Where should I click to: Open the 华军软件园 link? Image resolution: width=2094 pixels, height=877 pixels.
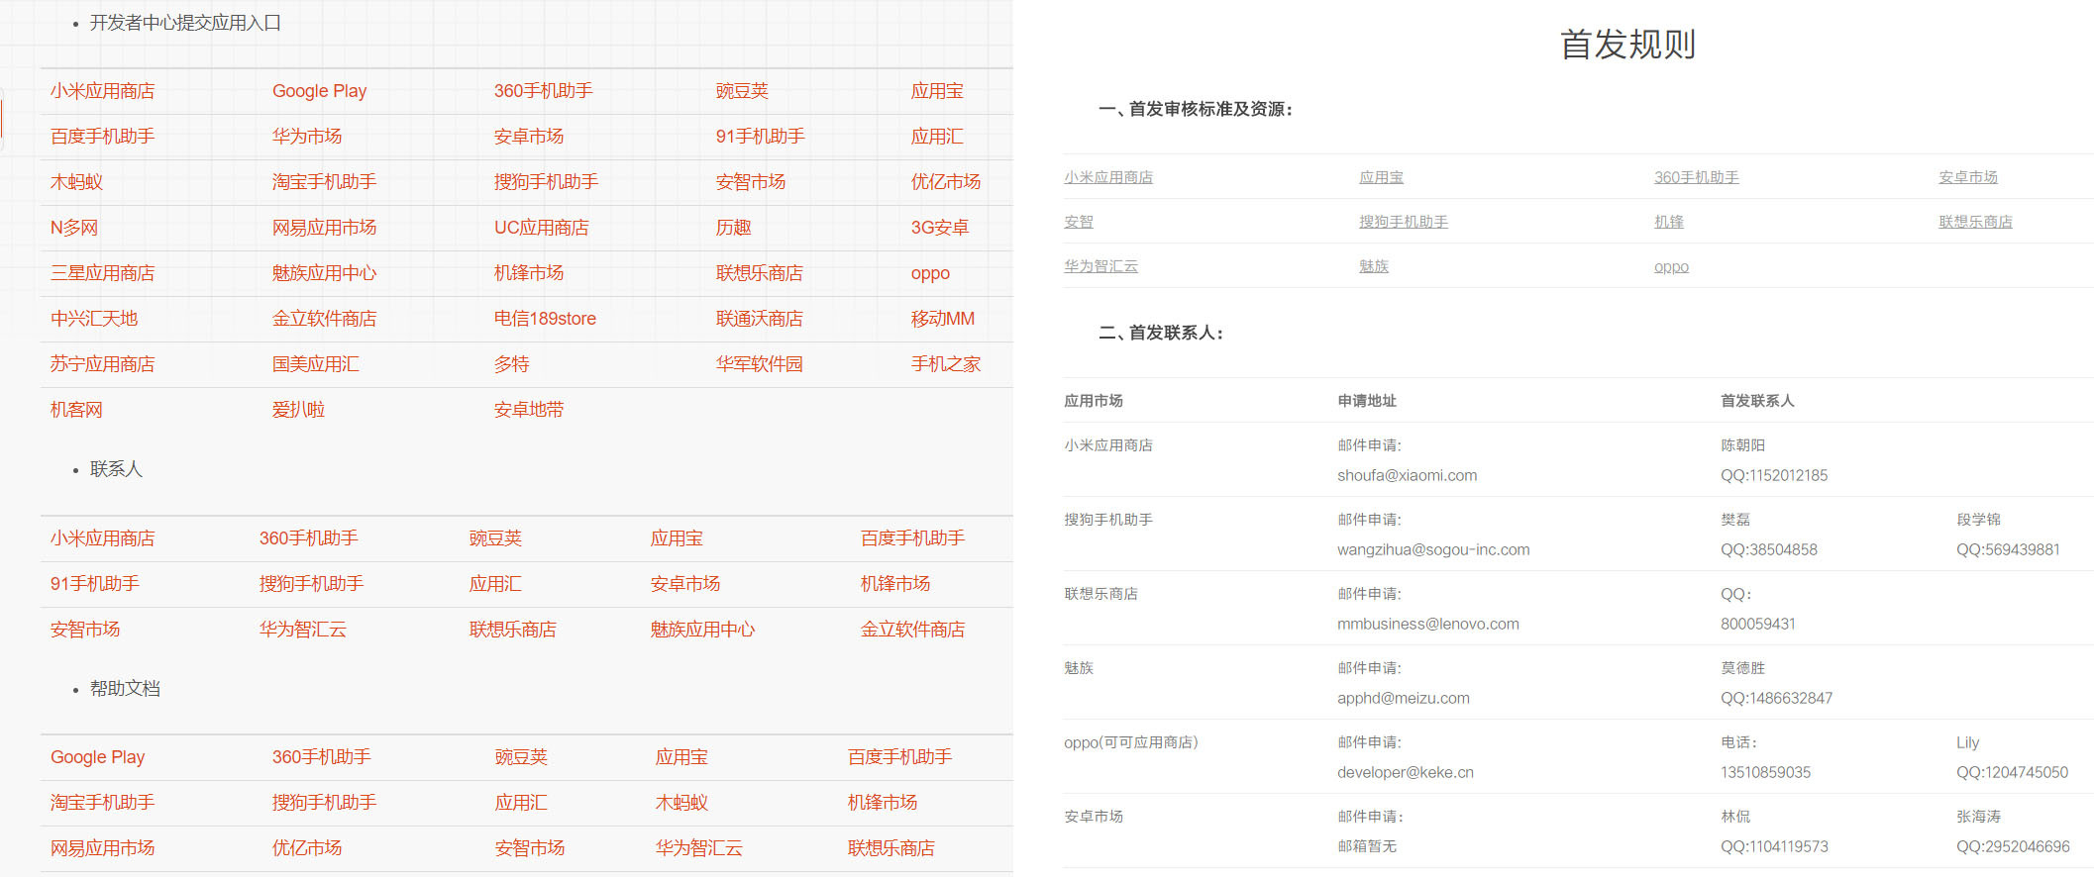(759, 364)
